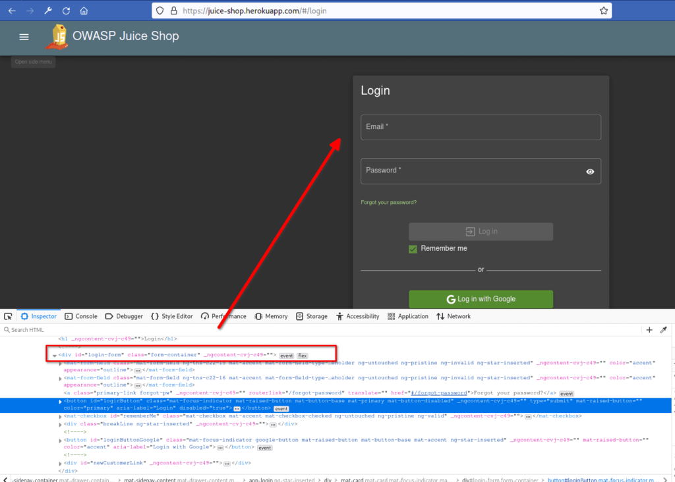Toggle the flex badge on login-form div
675x482 pixels.
tap(303, 356)
